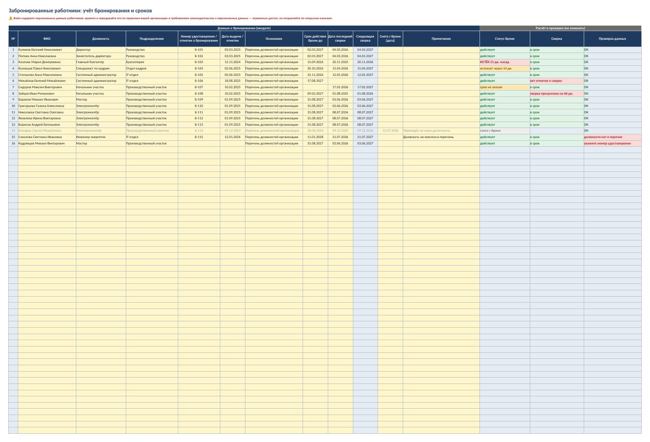
Task: Click the 'ФИО' column header
Action: tap(47, 39)
